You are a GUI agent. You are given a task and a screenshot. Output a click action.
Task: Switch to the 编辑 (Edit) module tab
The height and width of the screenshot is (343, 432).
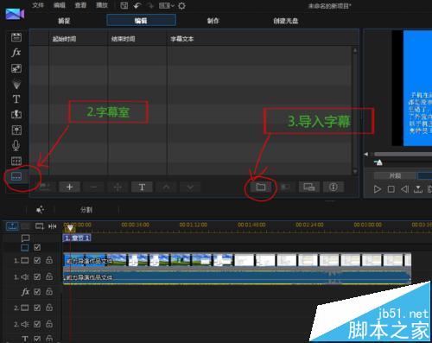(x=141, y=21)
